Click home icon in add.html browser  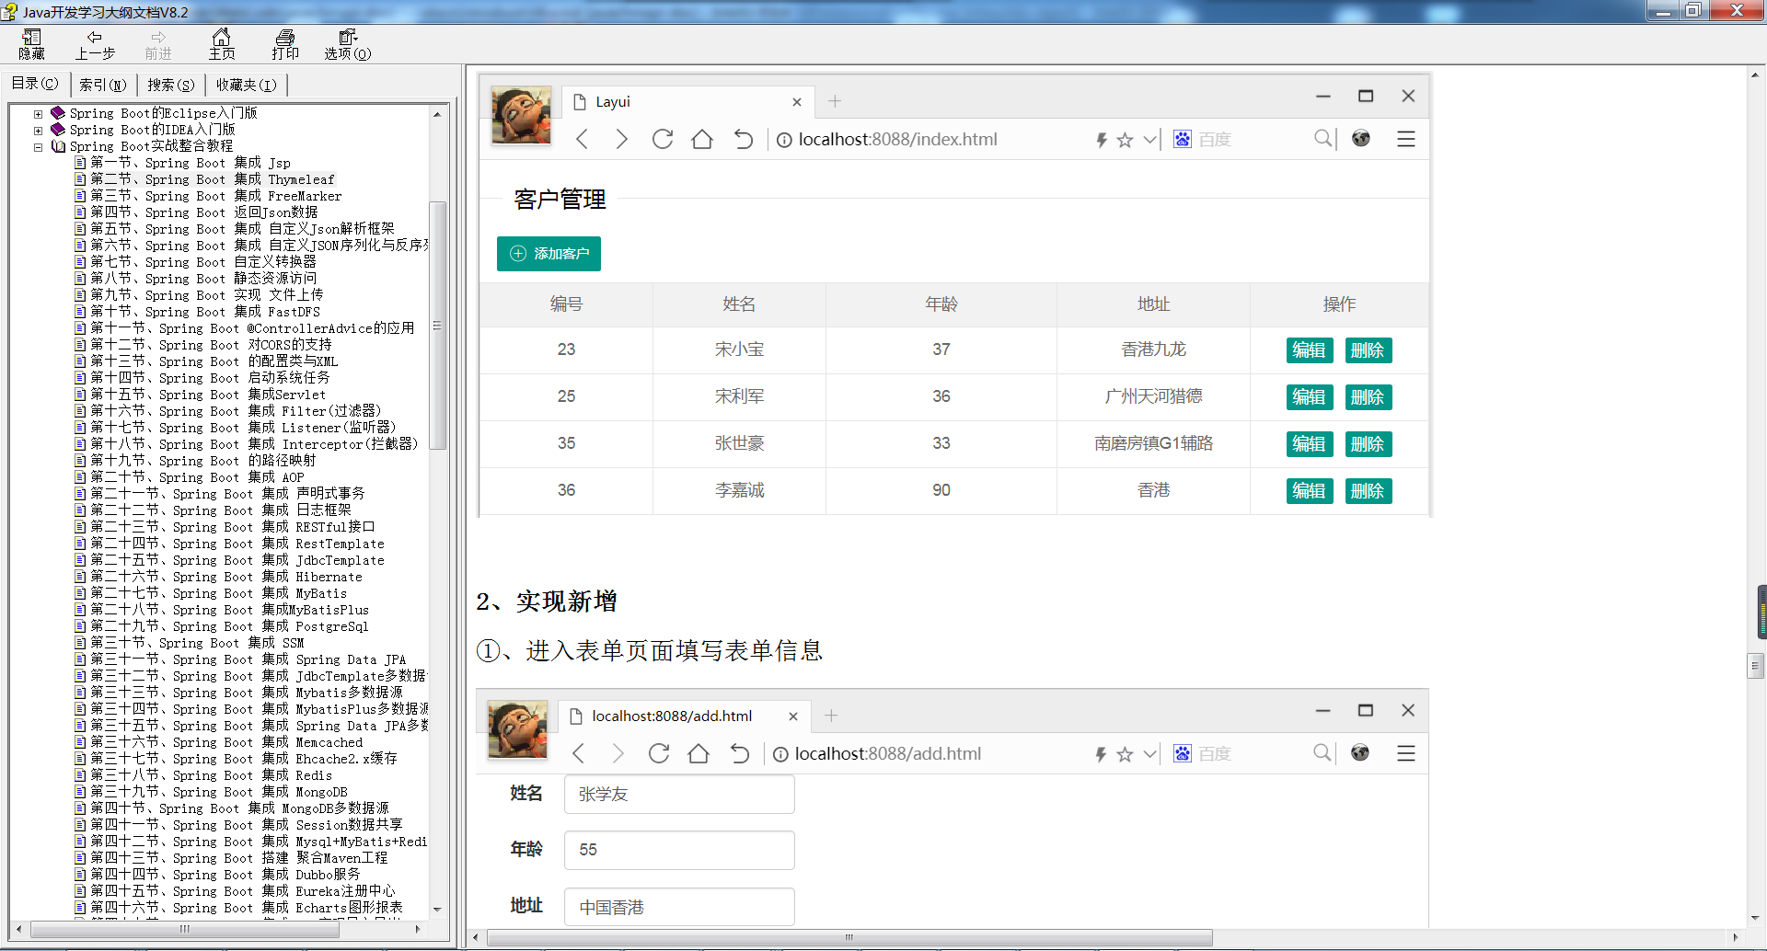click(699, 753)
